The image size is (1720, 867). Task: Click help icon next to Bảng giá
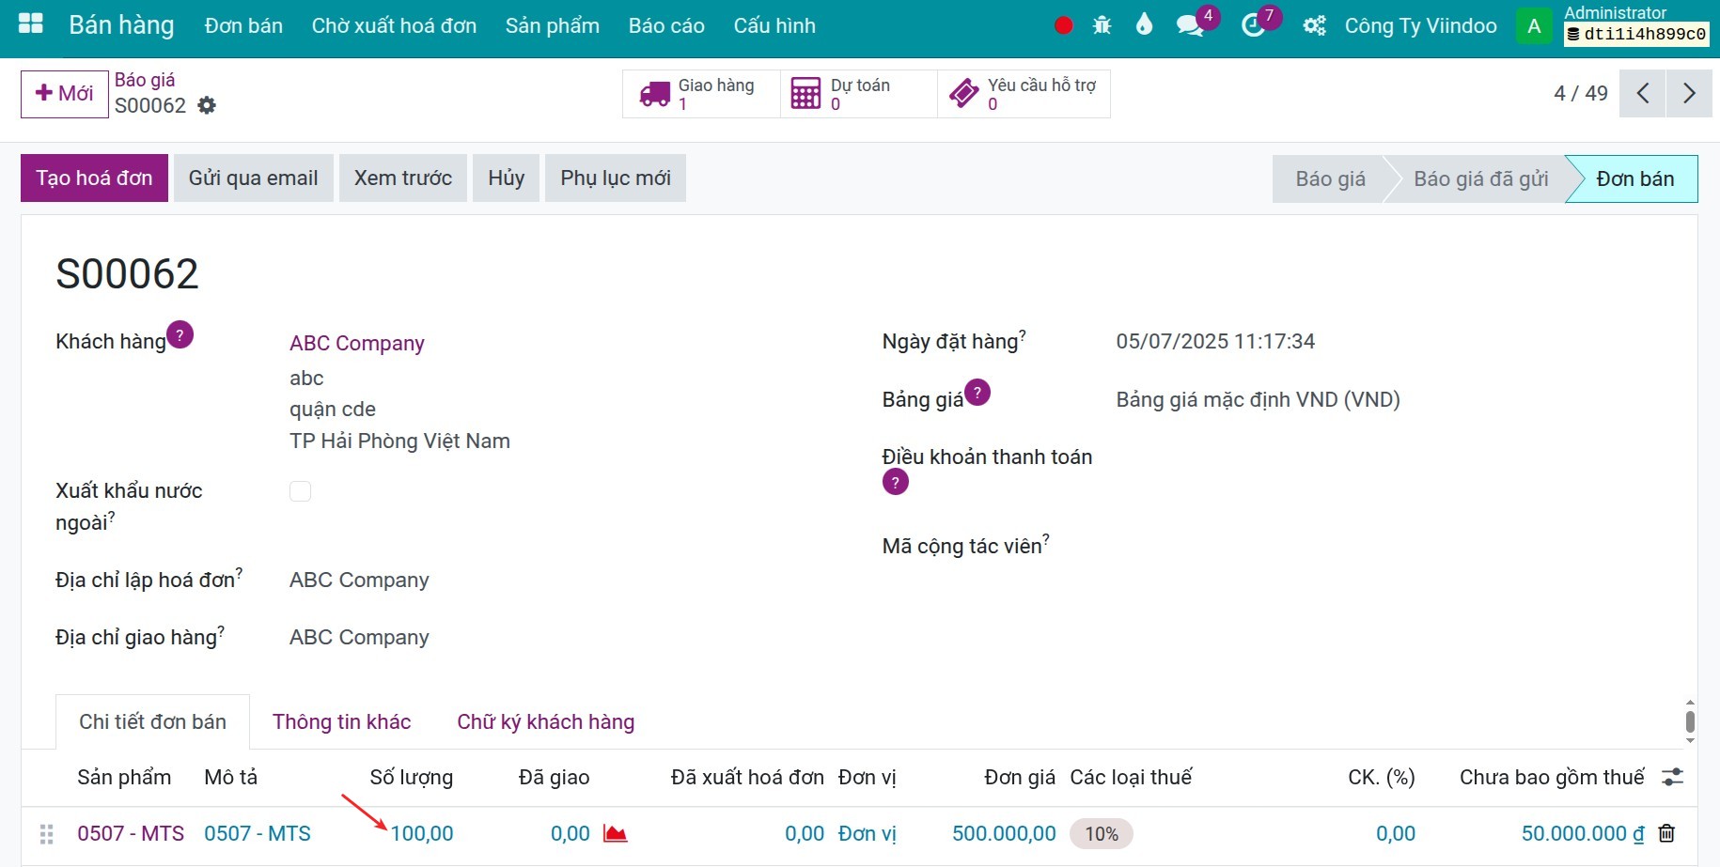[x=977, y=392]
